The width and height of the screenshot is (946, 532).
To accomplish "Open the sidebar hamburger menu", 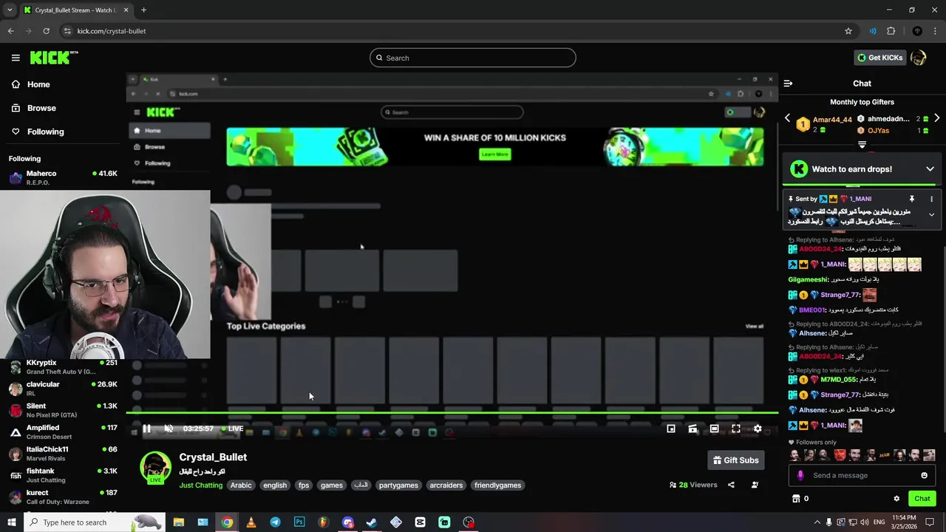I will [x=16, y=58].
